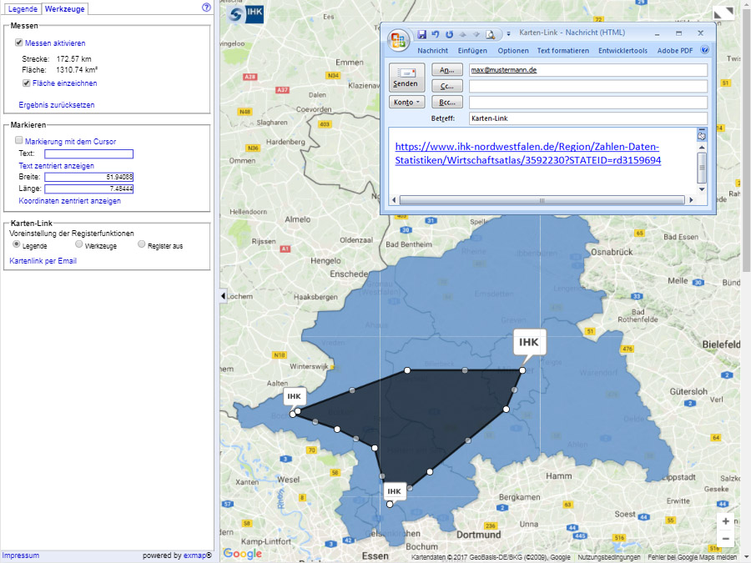This screenshot has height=563, width=751.
Task: Redo with the circular arrow icon
Action: (449, 34)
